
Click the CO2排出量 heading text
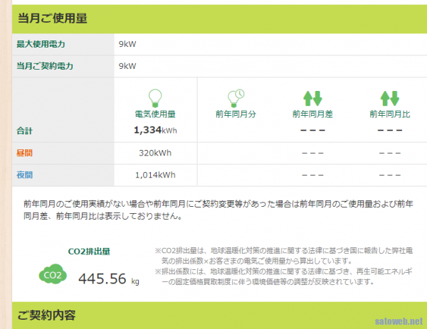pyautogui.click(x=88, y=251)
